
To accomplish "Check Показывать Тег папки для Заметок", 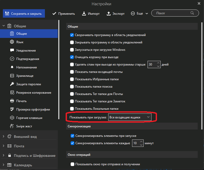I will pyautogui.click(x=72, y=101).
